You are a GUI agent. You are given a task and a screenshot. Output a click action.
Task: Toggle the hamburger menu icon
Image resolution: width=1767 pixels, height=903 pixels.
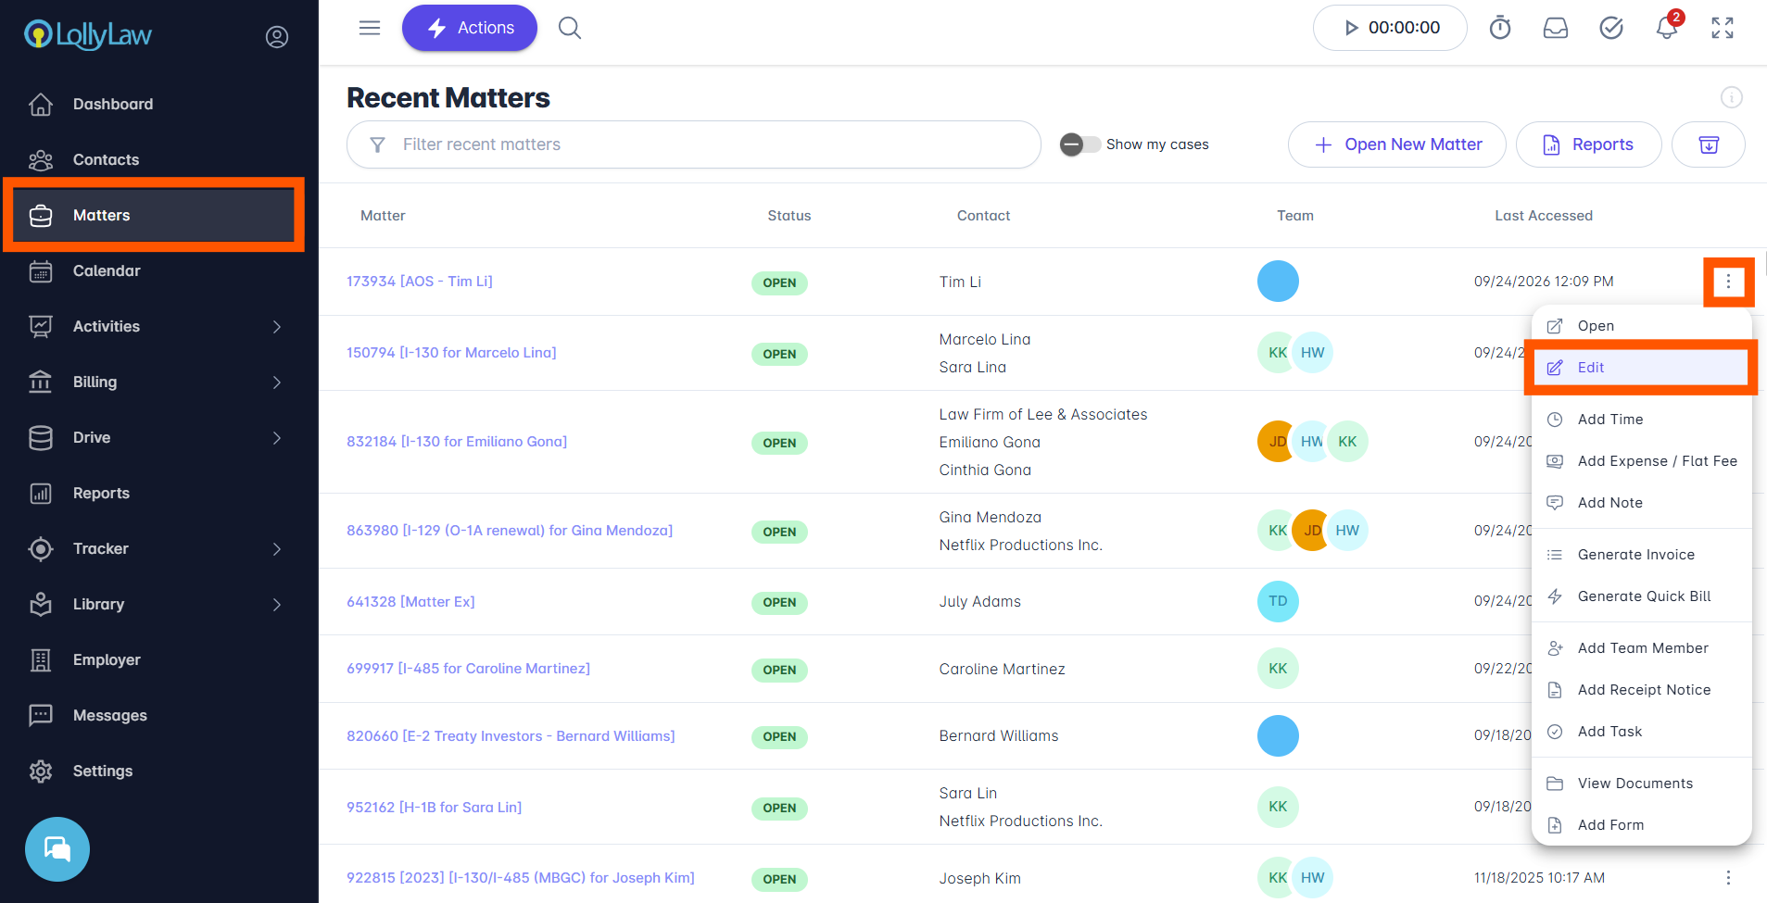pos(370,28)
